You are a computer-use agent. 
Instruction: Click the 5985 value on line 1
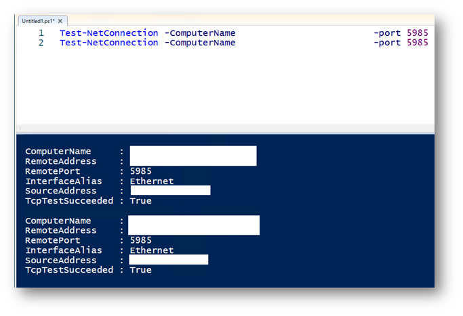[x=418, y=33]
